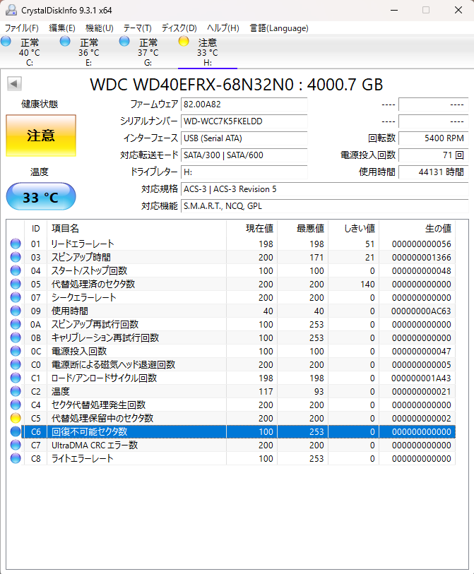Image resolution: width=474 pixels, height=574 pixels.
Task: Click the yellow caution orb for drive H:
Action: 184,42
